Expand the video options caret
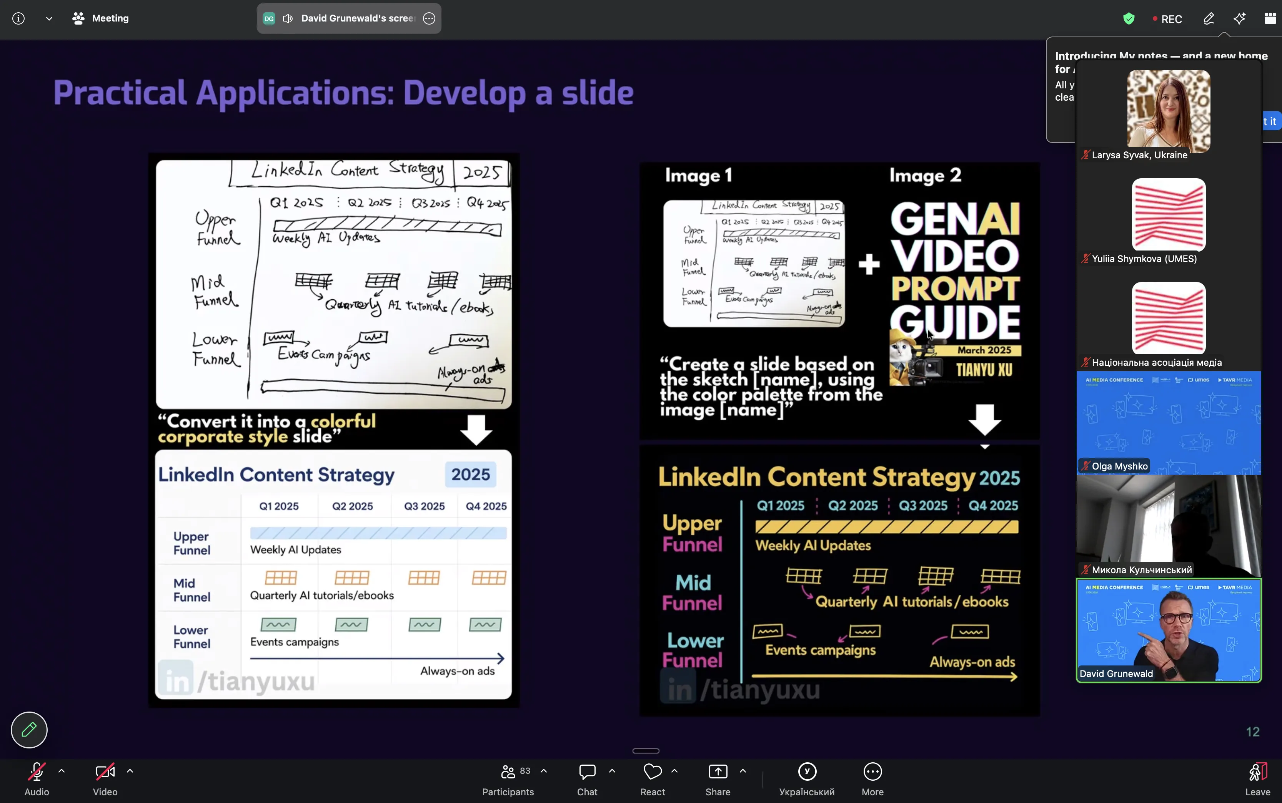 pyautogui.click(x=130, y=771)
